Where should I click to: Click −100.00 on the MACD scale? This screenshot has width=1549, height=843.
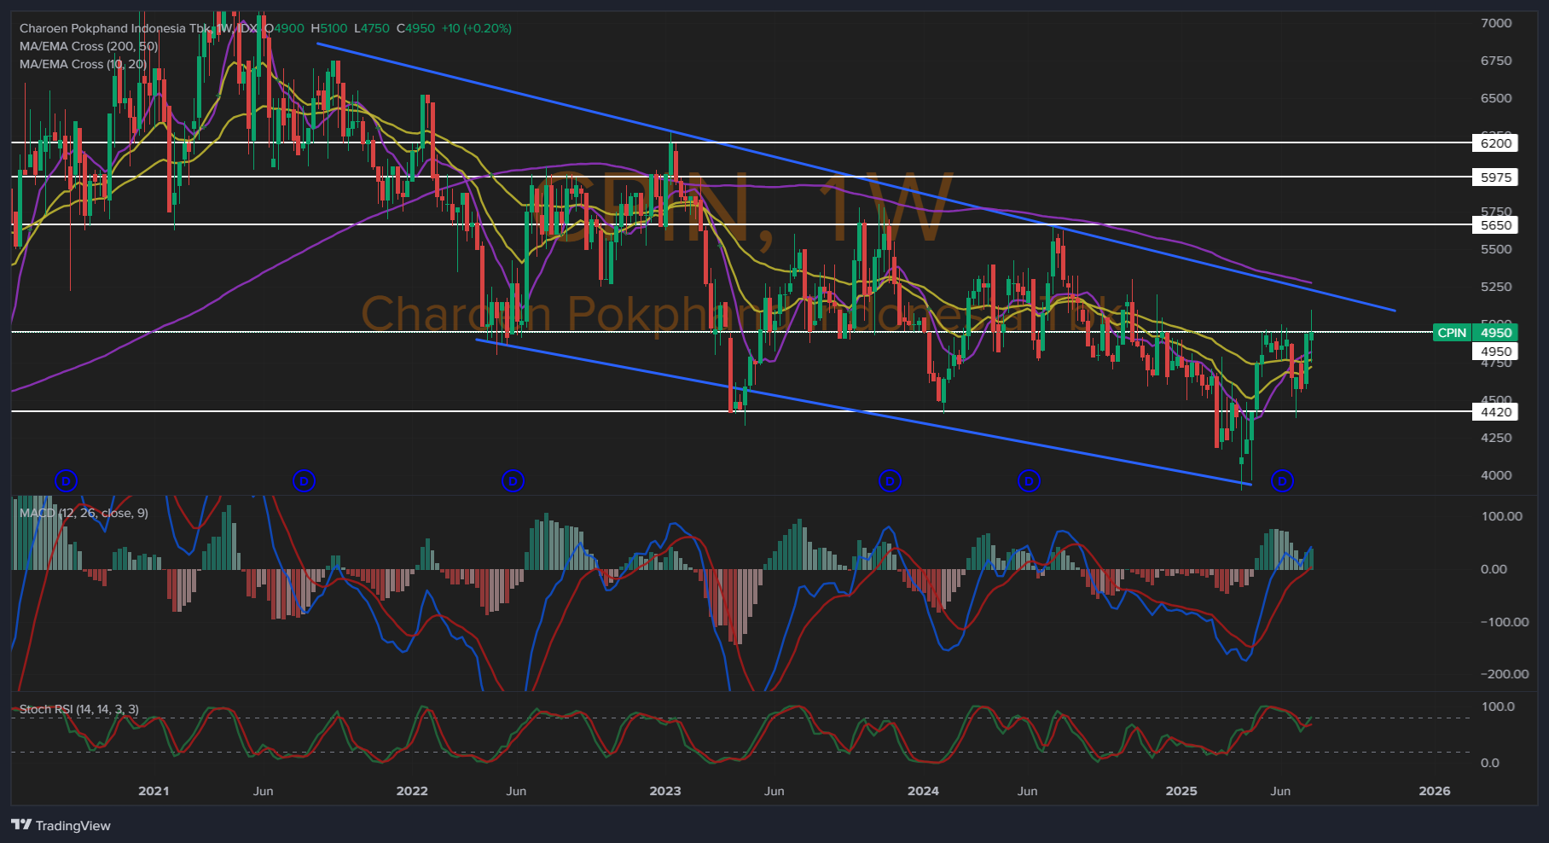1505,622
